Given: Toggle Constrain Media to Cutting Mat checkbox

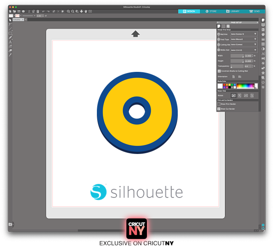Looking at the screenshot, I should coord(219,71).
